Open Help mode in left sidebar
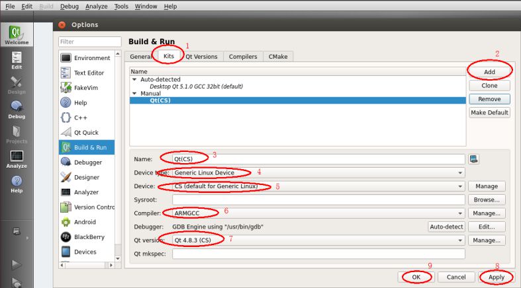 pos(17,184)
